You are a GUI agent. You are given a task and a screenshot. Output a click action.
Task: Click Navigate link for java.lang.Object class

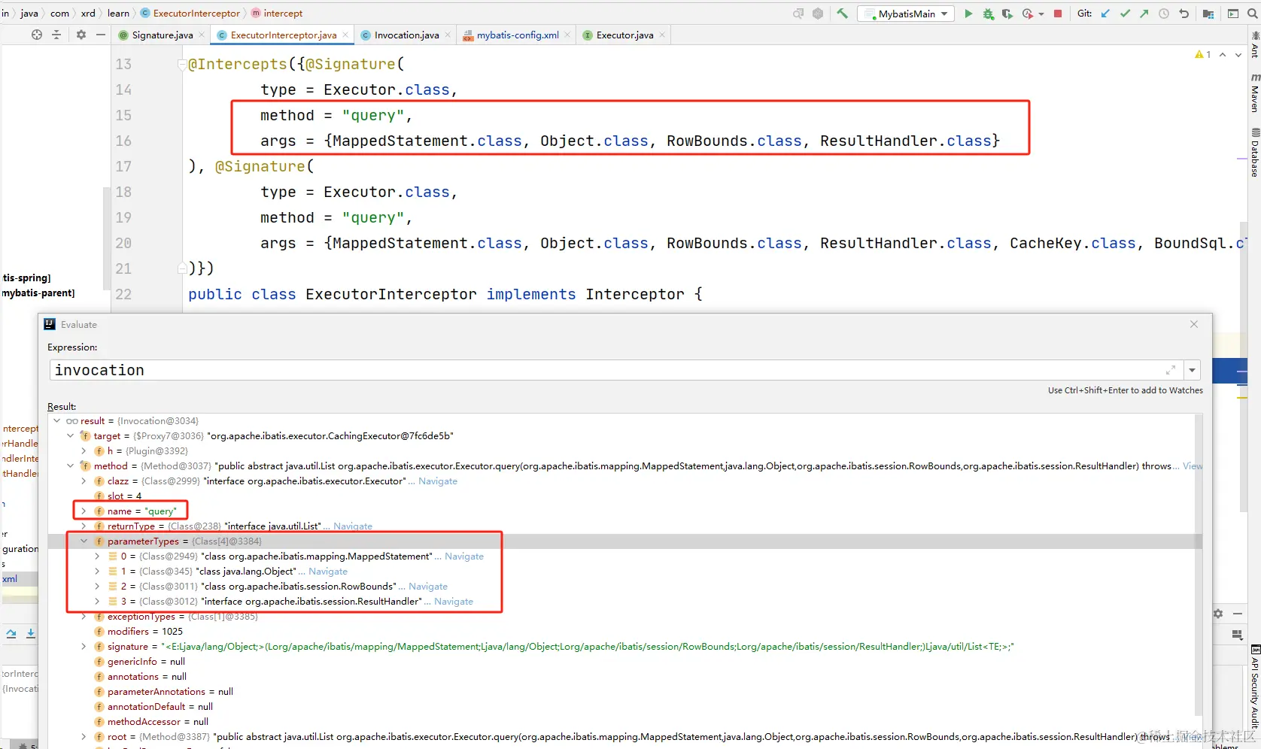point(328,572)
